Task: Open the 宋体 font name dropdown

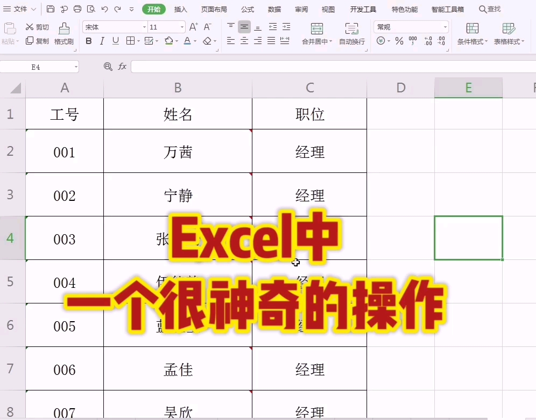Action: (144, 27)
